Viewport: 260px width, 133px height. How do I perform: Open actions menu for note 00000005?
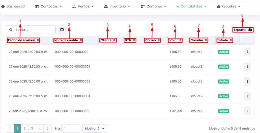(247, 111)
